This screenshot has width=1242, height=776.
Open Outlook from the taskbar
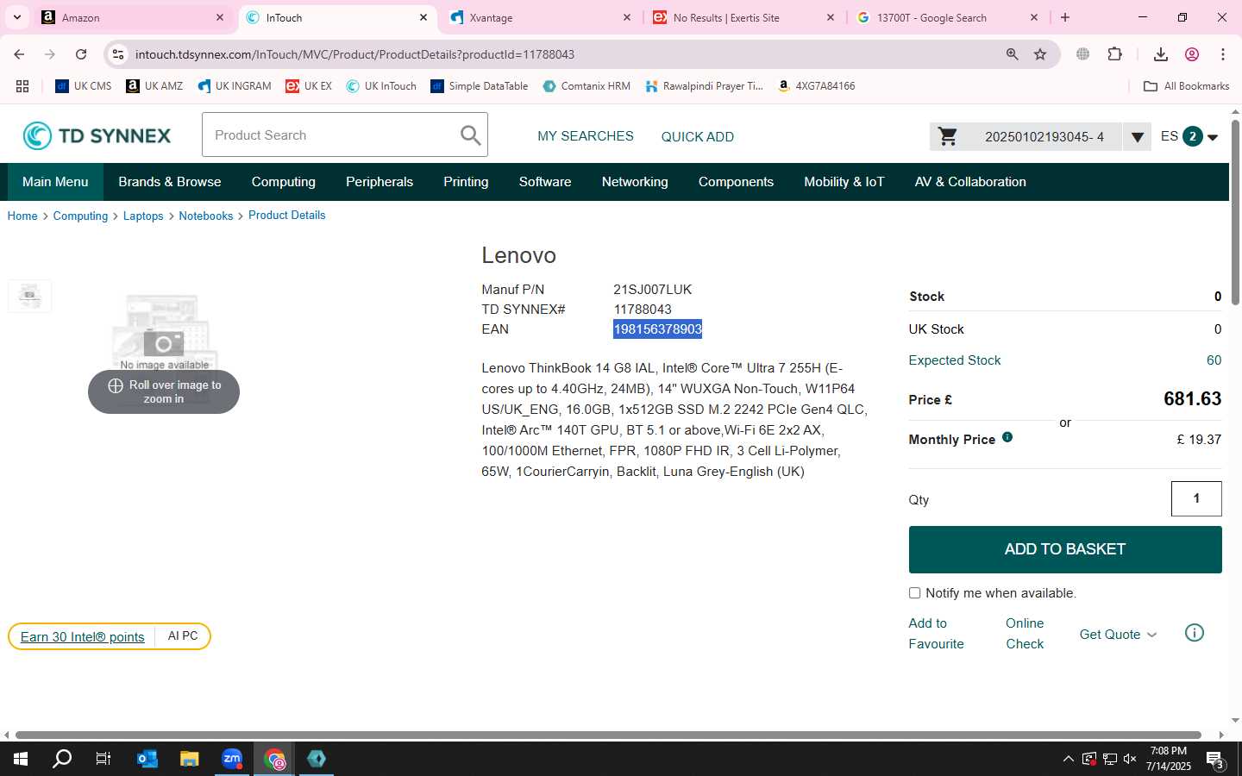pyautogui.click(x=147, y=759)
